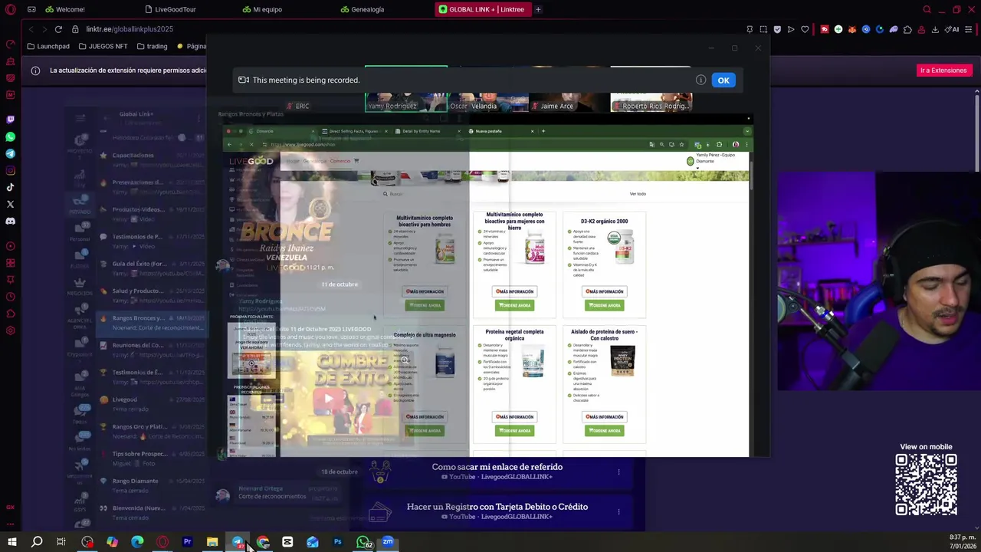Open Instagram in the Opera sidebar
The height and width of the screenshot is (552, 981).
coord(10,170)
